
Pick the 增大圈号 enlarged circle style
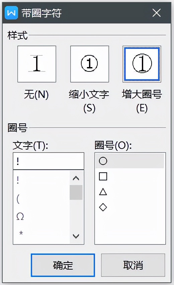[142, 64]
